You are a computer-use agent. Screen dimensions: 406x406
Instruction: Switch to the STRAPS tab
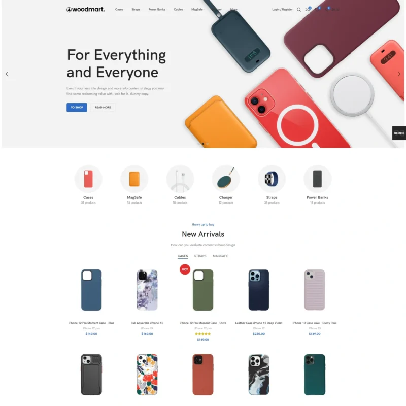[x=200, y=256]
